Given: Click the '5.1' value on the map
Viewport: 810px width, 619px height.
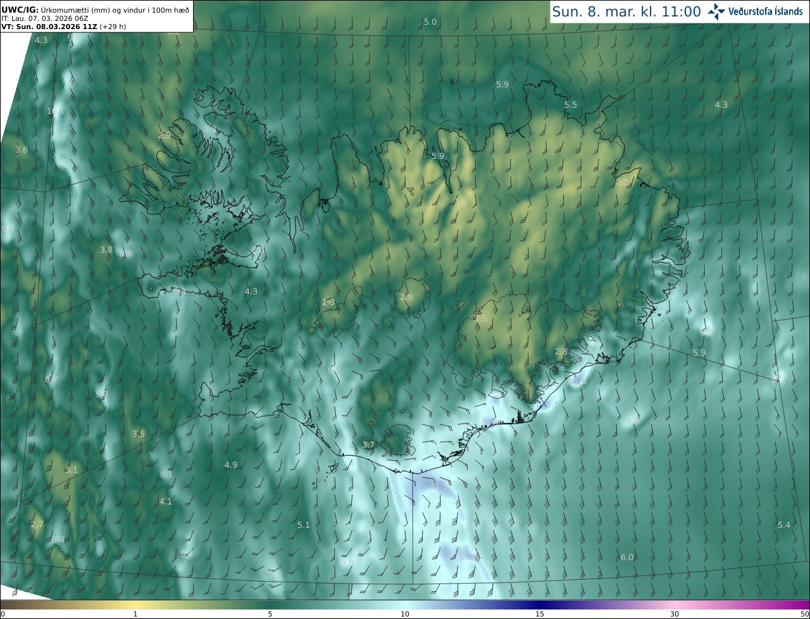Looking at the screenshot, I should (304, 525).
